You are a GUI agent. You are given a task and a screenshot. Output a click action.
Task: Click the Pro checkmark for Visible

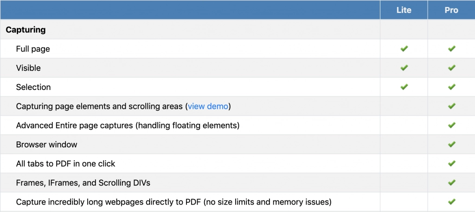point(451,68)
